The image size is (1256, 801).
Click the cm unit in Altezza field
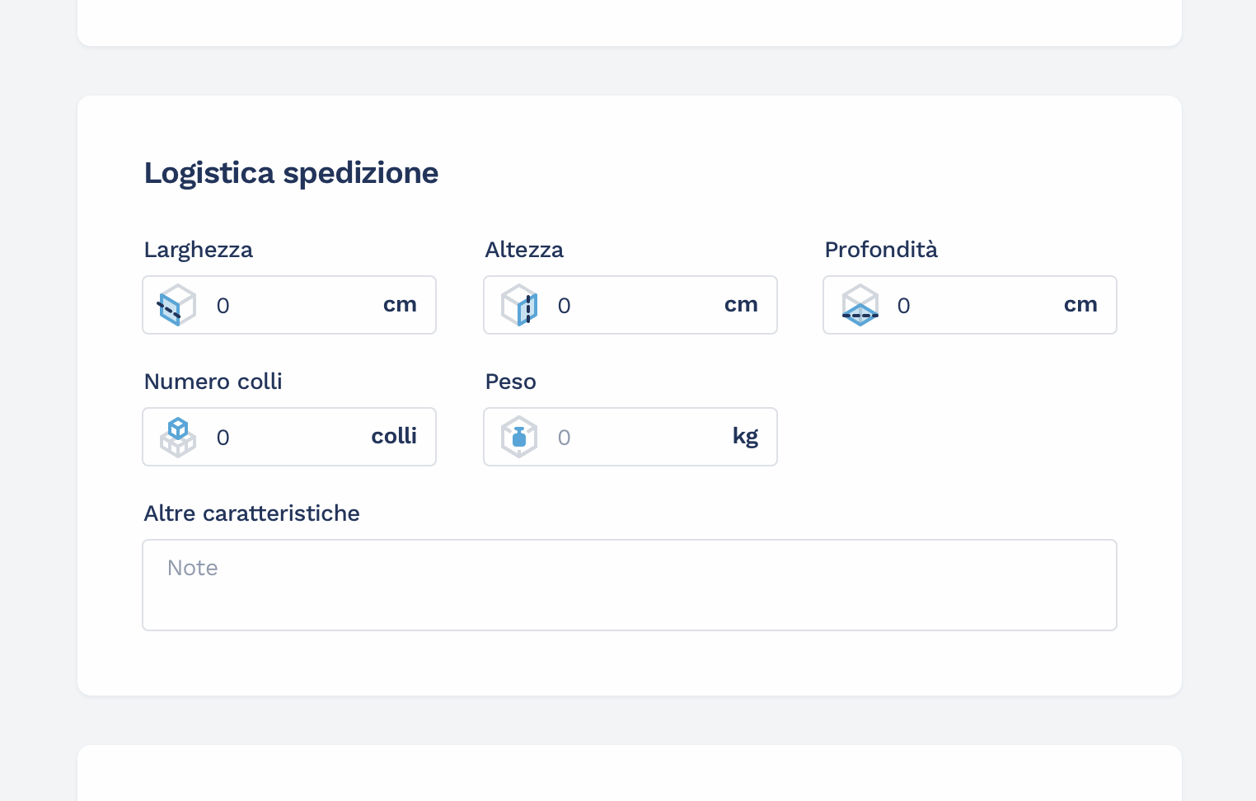pyautogui.click(x=741, y=305)
